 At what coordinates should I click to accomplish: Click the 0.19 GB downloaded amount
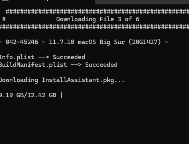[x=10, y=95]
